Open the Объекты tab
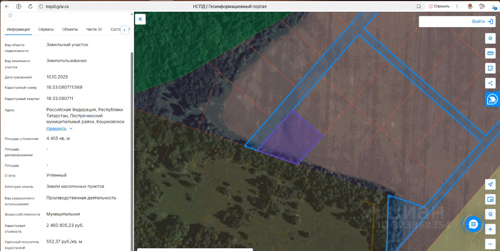This screenshot has width=500, height=251. (x=70, y=29)
